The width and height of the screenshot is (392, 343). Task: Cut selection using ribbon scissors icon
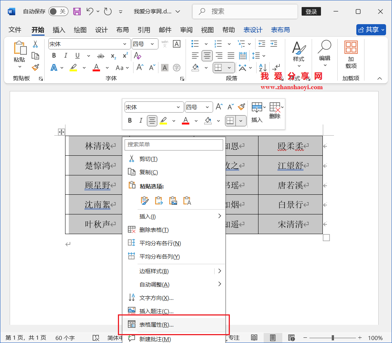tap(35, 44)
